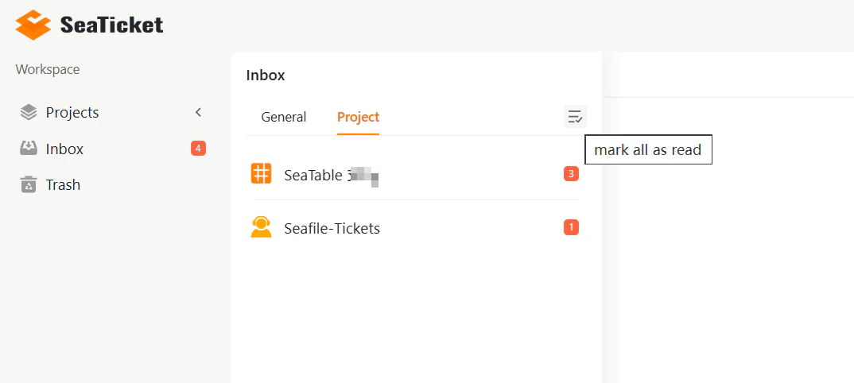Click the Inbox panel heading

(266, 75)
